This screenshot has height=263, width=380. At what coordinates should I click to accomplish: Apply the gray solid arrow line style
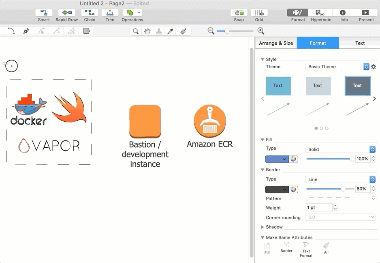pos(358,109)
